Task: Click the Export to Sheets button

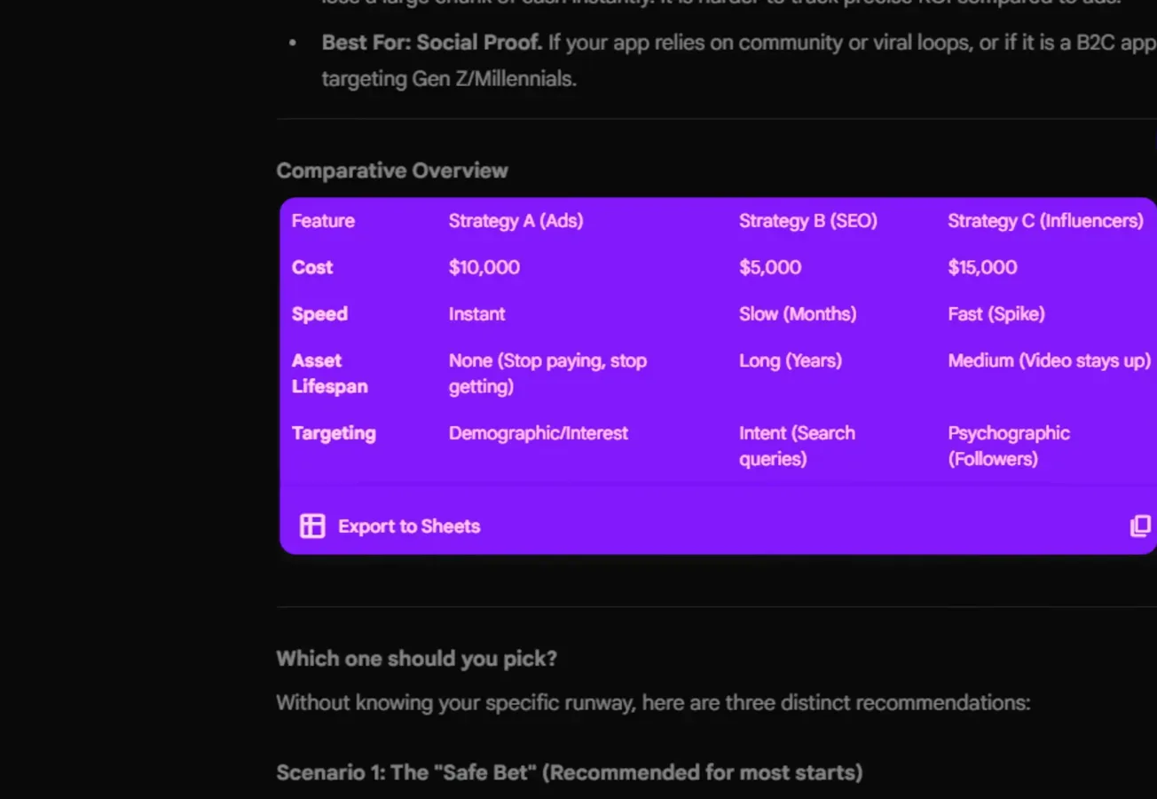Action: [x=390, y=526]
